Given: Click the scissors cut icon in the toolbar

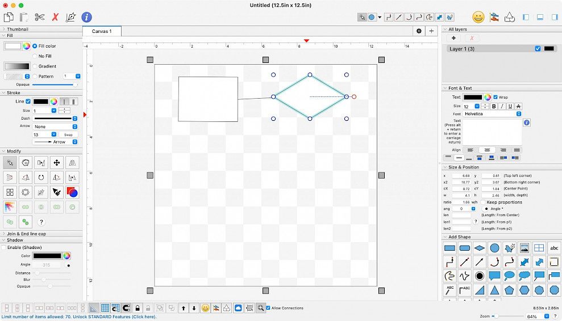Looking at the screenshot, I should point(39,17).
